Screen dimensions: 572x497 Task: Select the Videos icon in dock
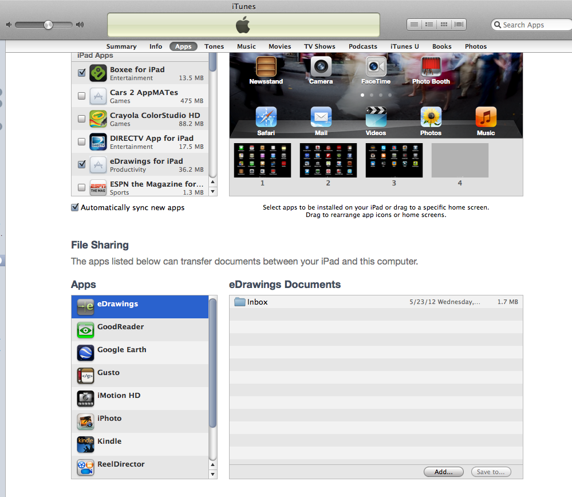(376, 117)
